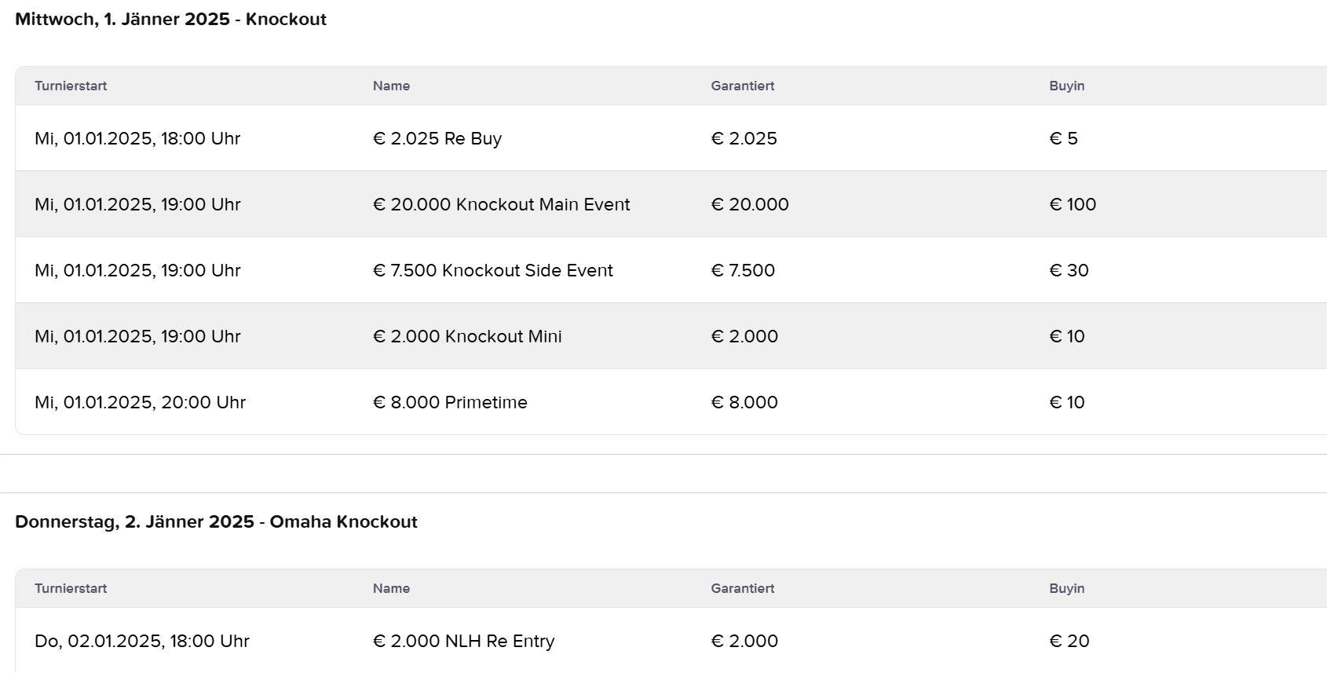1327x673 pixels.
Task: Select the € 2.000 Knockout Mini entry
Action: coord(467,336)
